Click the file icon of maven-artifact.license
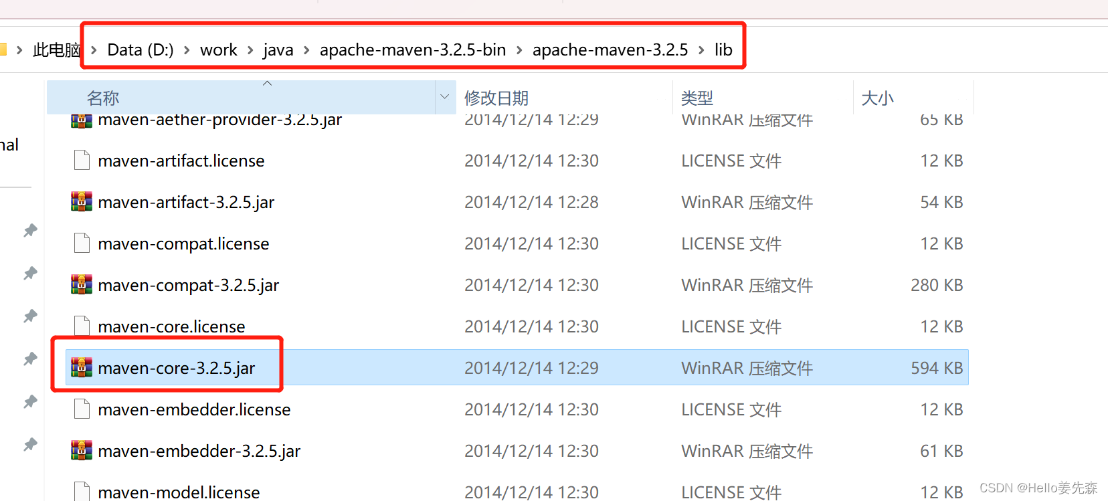Viewport: 1108px width, 501px height. 82,160
